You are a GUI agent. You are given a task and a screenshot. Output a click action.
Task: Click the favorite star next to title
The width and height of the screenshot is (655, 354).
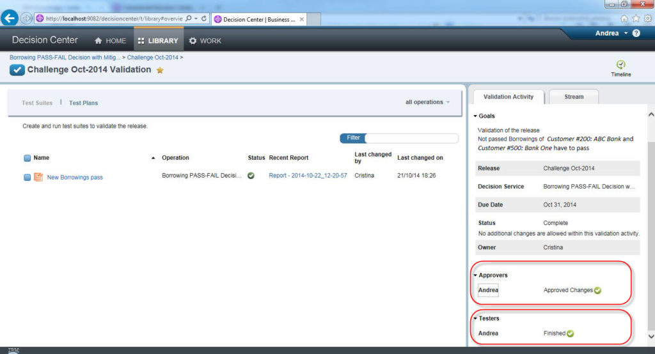[x=160, y=70]
